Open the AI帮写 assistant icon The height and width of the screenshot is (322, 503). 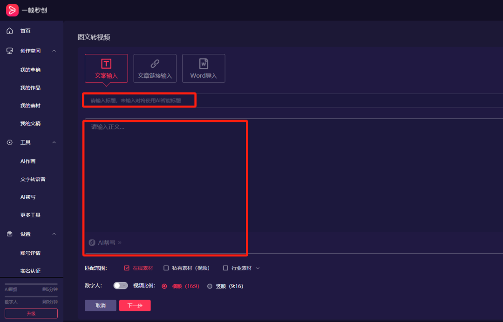pos(92,242)
